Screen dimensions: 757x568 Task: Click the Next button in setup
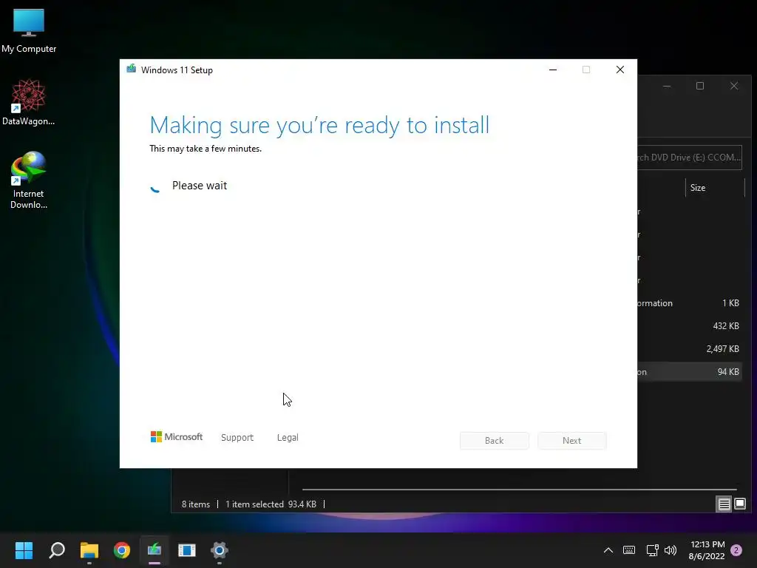(x=572, y=441)
